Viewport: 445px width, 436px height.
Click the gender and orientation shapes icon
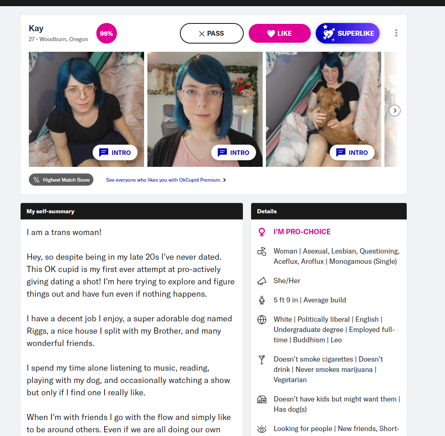point(262,251)
